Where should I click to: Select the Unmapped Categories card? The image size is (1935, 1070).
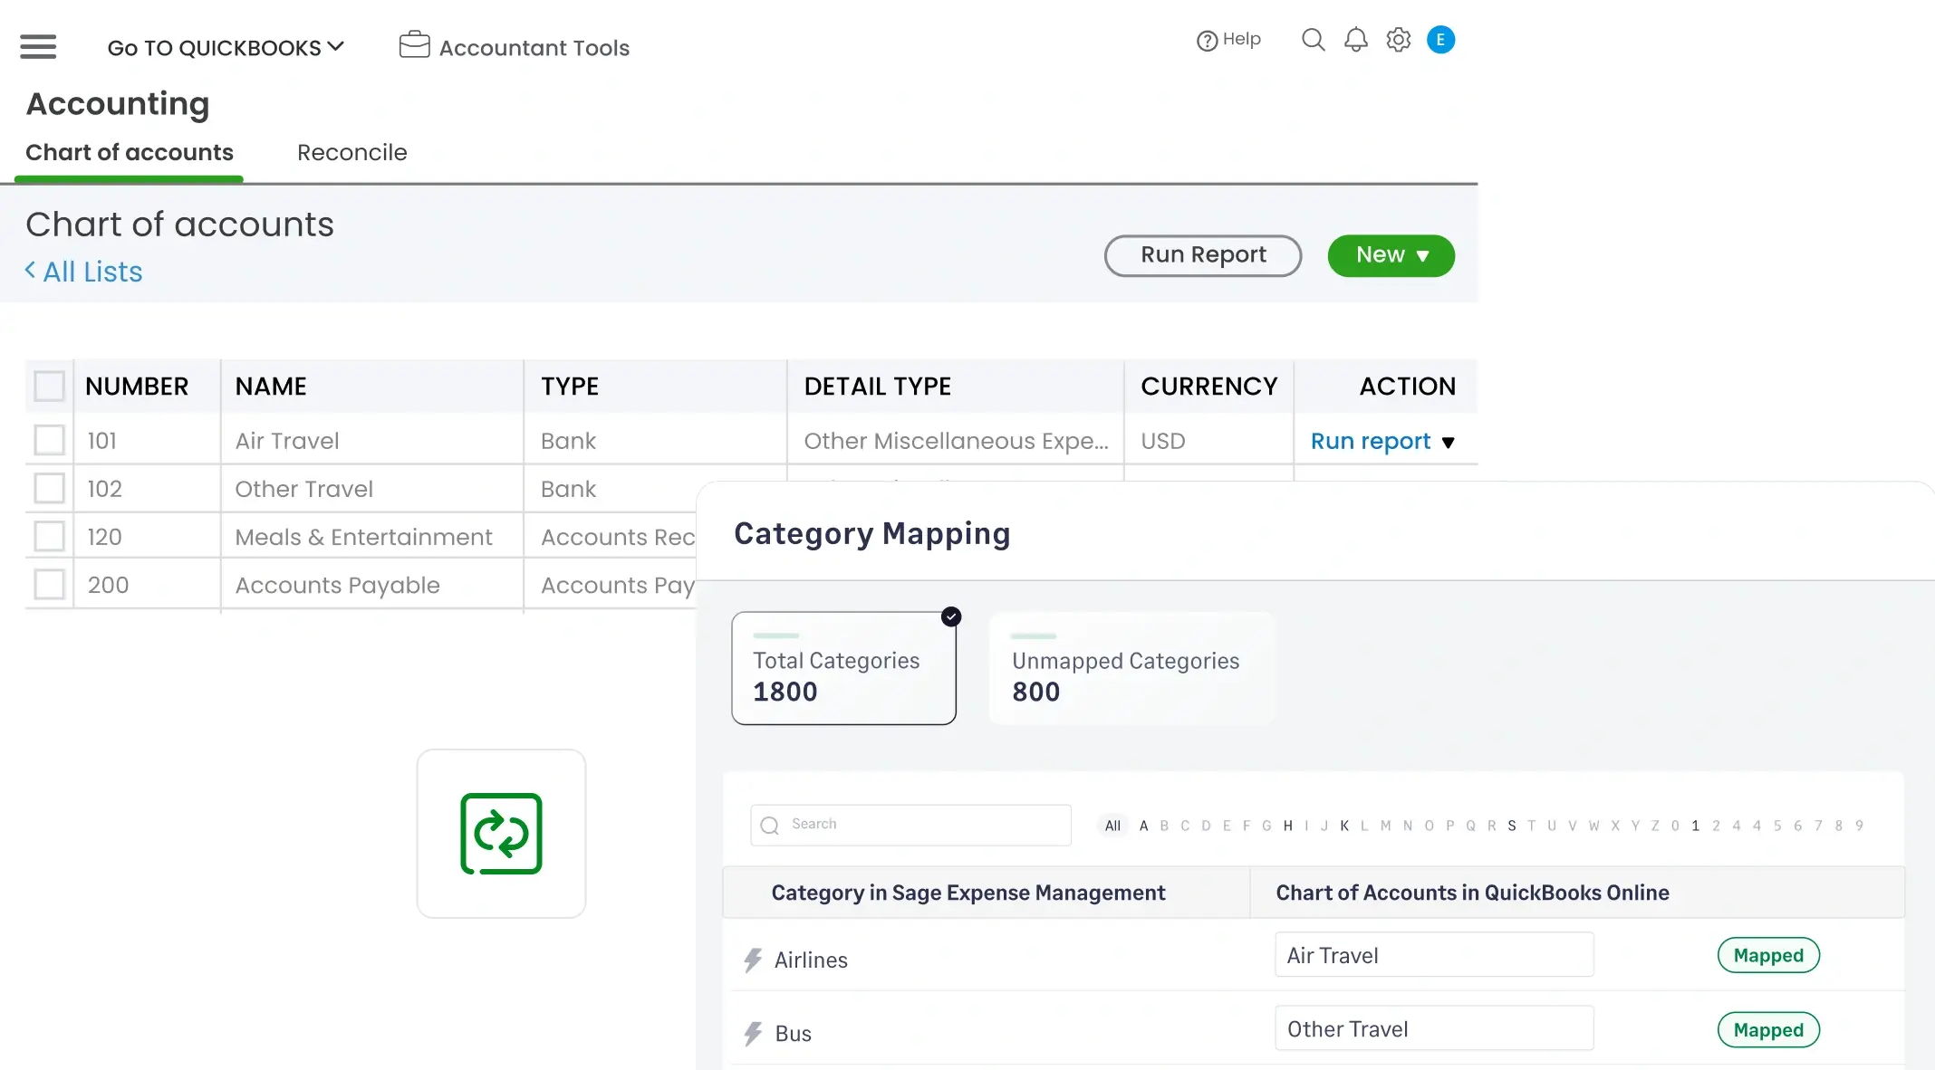1132,668
